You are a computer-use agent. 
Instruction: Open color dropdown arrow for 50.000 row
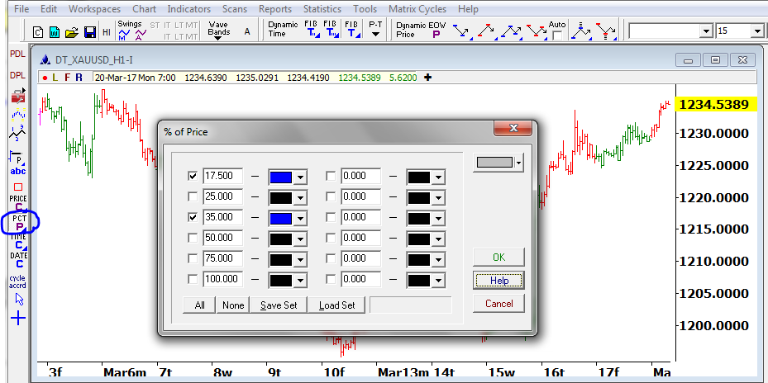[300, 239]
